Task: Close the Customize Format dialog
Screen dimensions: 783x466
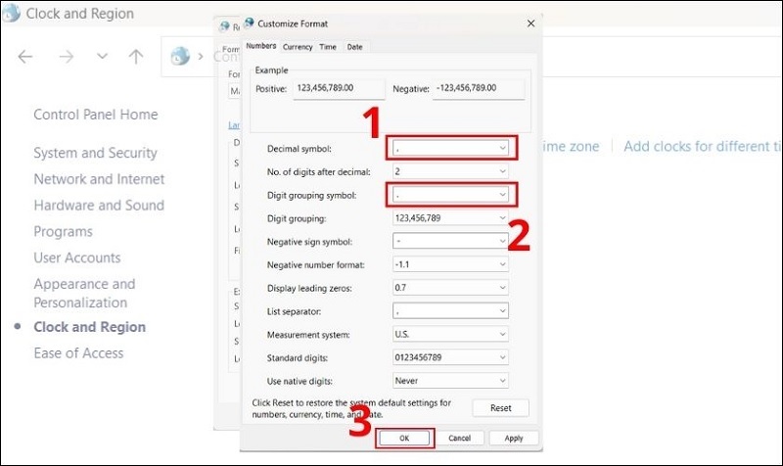Action: tap(530, 23)
